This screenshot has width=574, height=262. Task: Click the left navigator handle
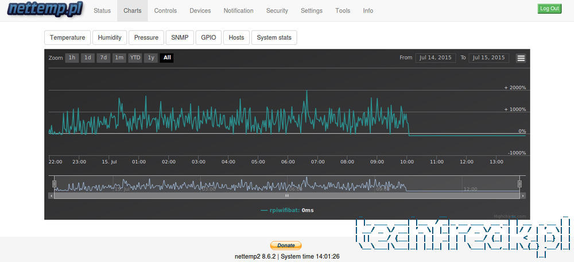[54, 184]
